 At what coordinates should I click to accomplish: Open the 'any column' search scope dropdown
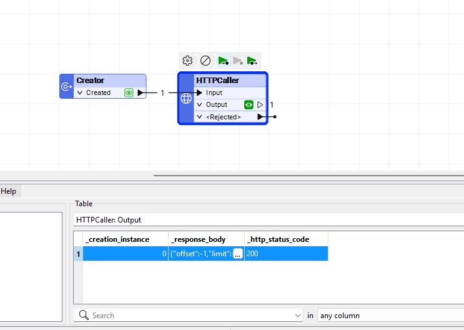click(390, 316)
